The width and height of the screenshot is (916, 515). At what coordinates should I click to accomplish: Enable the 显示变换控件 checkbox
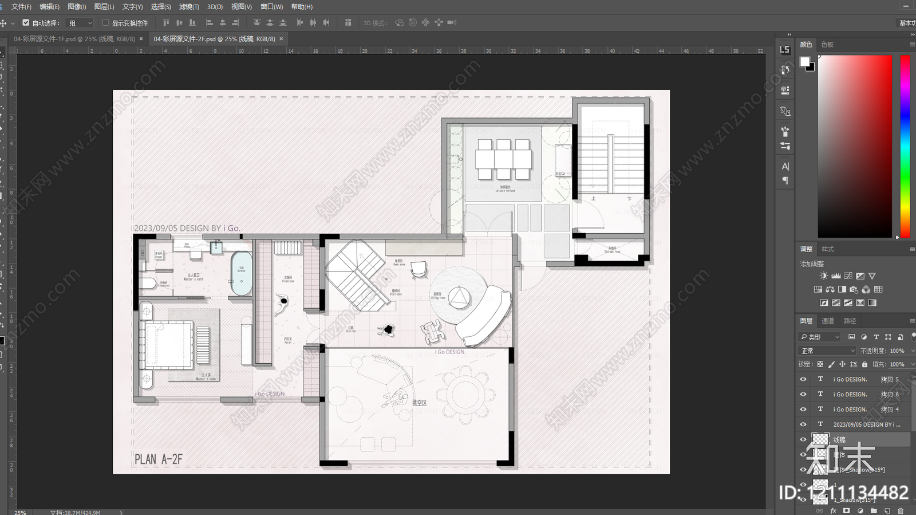click(105, 23)
